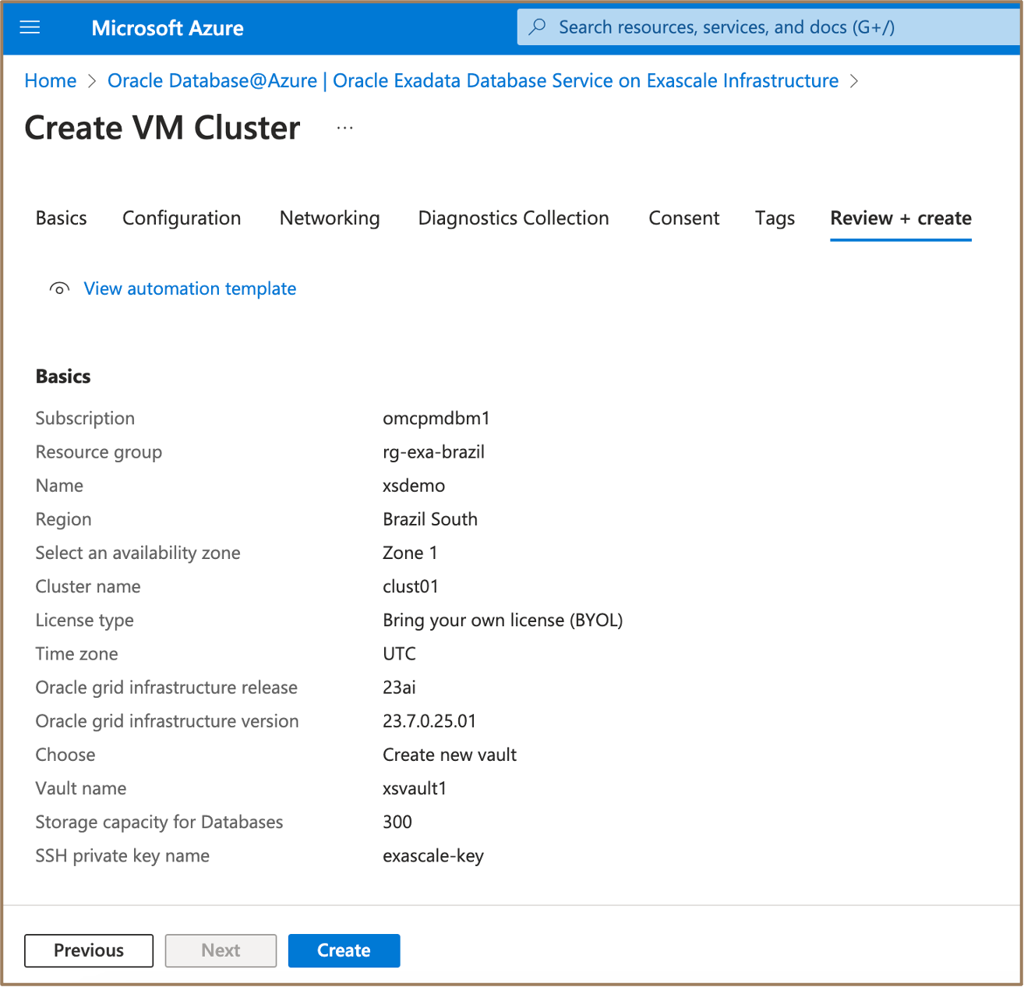Viewport: 1024px width, 987px height.
Task: Click the Time zone label
Action: (77, 654)
